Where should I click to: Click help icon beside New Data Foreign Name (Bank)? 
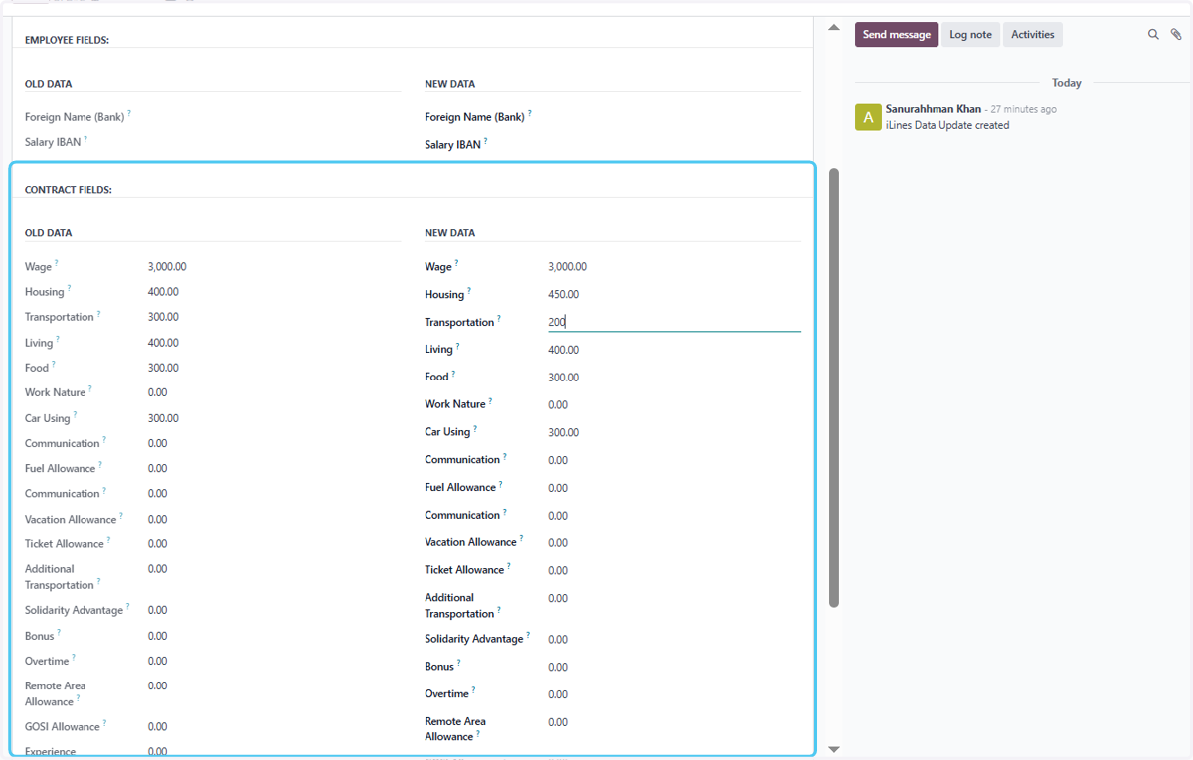point(529,113)
